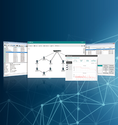Open the File menu in left window
This screenshot has width=118, height=125.
(x=5, y=43)
